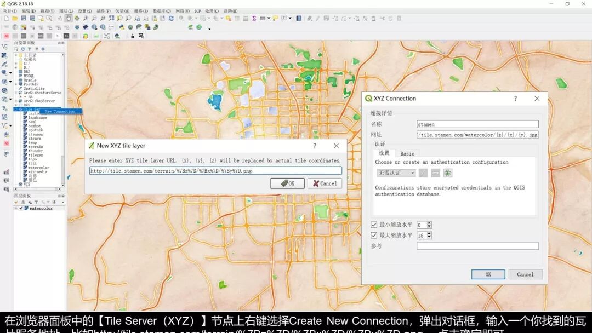Select the landscape item in browser tree
The width and height of the screenshot is (592, 333).
point(37,118)
